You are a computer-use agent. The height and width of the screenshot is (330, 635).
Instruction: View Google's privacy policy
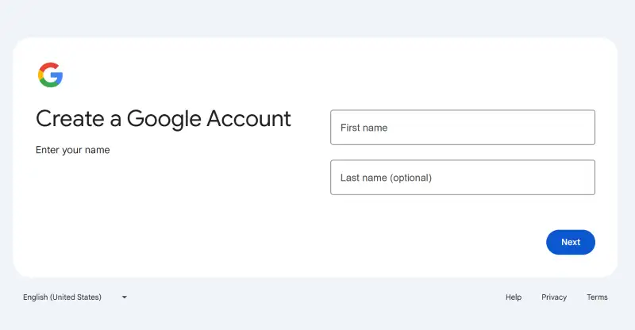coord(554,297)
